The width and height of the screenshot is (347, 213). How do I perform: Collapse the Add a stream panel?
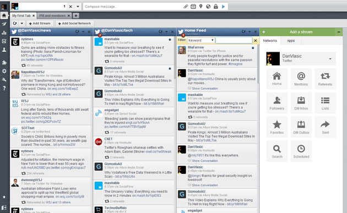point(339,32)
